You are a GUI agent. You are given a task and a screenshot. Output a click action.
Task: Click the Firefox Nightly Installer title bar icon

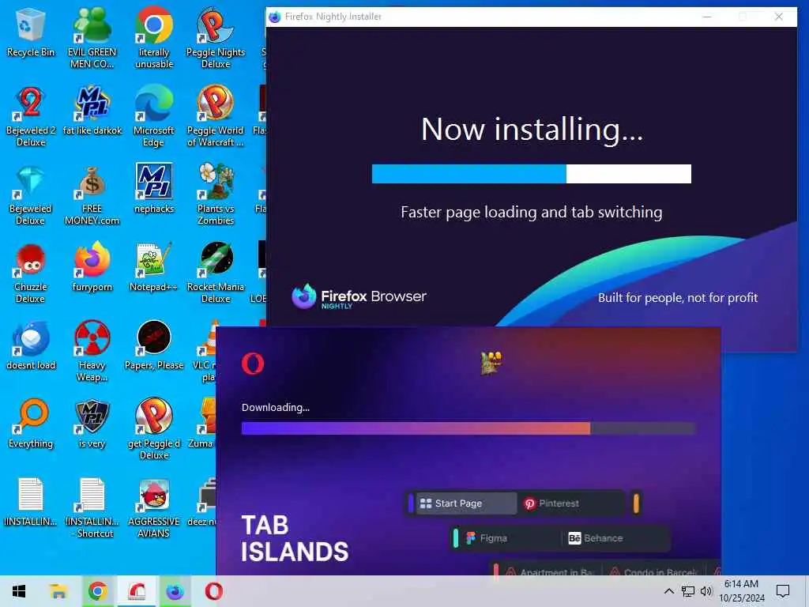[274, 17]
